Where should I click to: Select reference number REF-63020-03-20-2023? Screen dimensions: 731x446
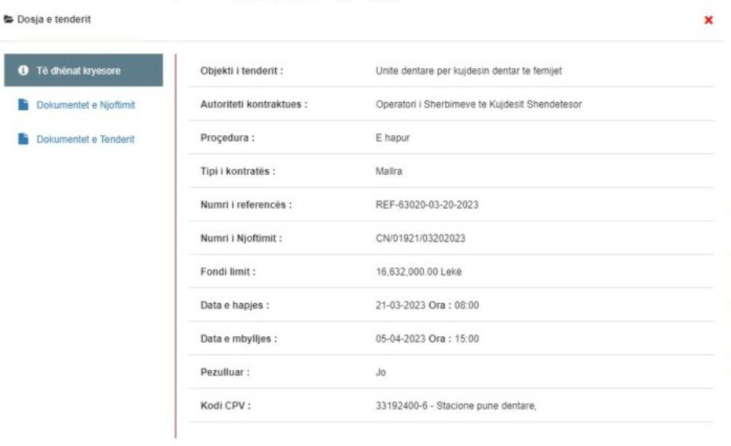(427, 205)
